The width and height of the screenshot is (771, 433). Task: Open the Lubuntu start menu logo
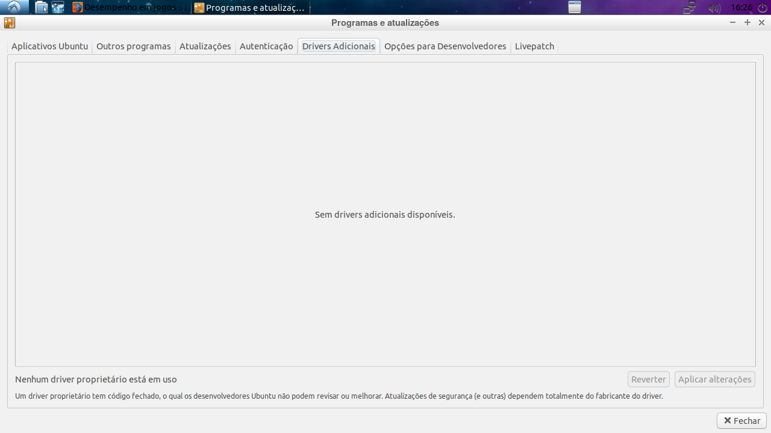[x=14, y=7]
